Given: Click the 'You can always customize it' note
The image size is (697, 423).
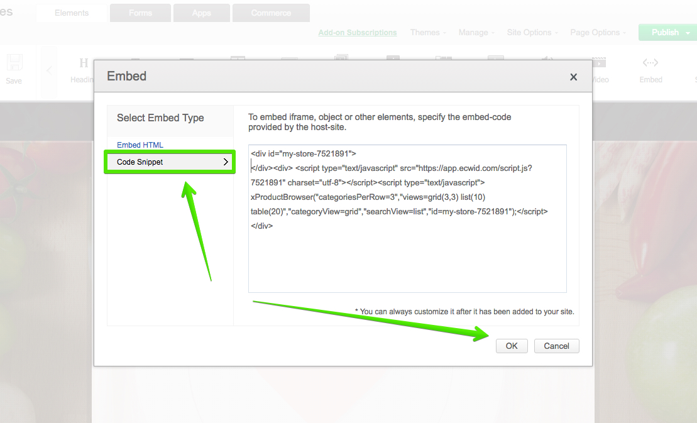Looking at the screenshot, I should click(464, 312).
